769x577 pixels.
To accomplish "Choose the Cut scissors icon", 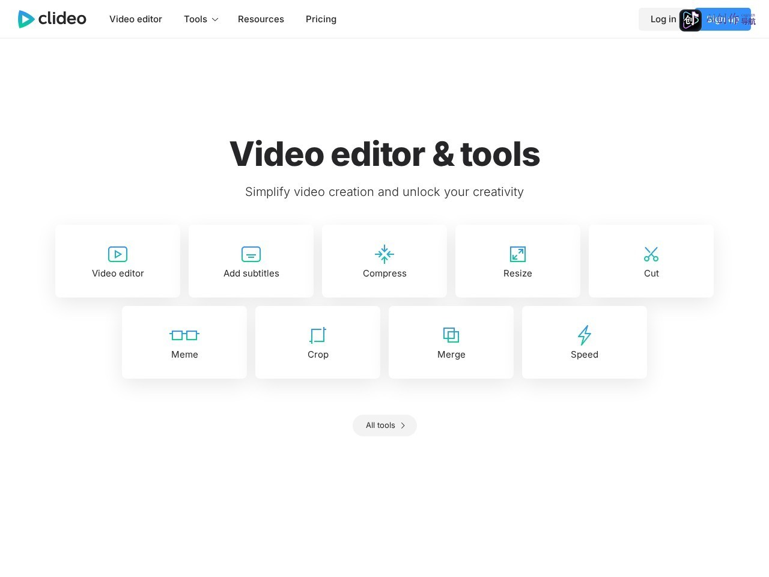I will click(x=651, y=254).
